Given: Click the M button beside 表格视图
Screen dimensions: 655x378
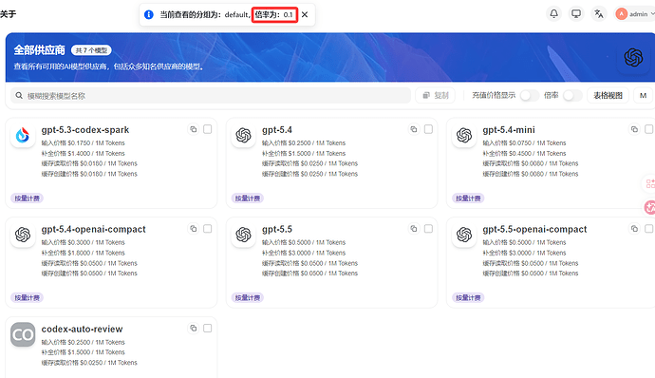Looking at the screenshot, I should [643, 96].
